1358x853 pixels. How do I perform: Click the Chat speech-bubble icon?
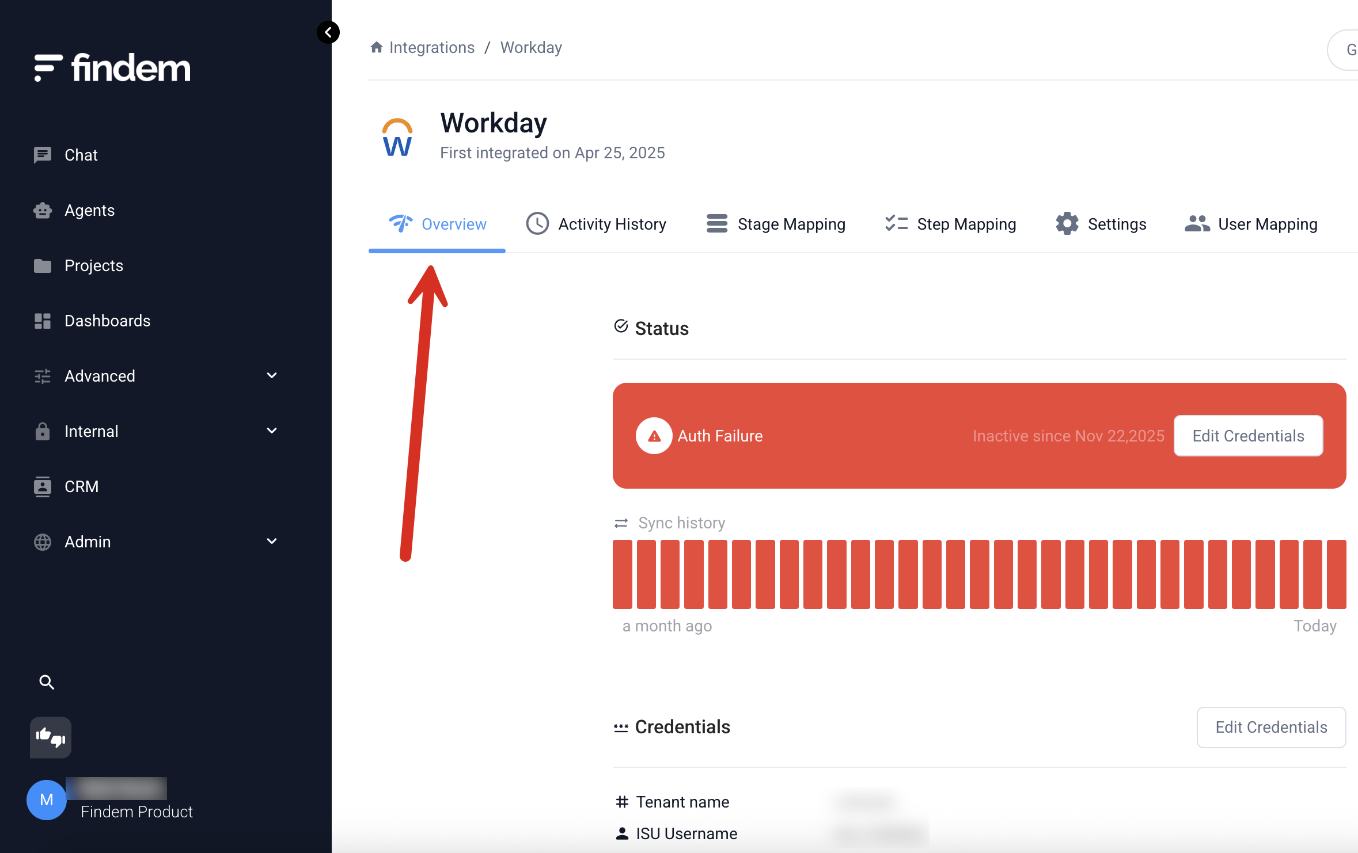(x=43, y=155)
